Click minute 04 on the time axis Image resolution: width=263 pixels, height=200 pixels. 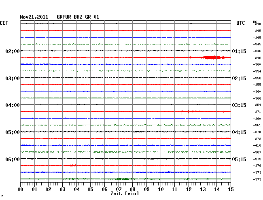(x=76, y=189)
